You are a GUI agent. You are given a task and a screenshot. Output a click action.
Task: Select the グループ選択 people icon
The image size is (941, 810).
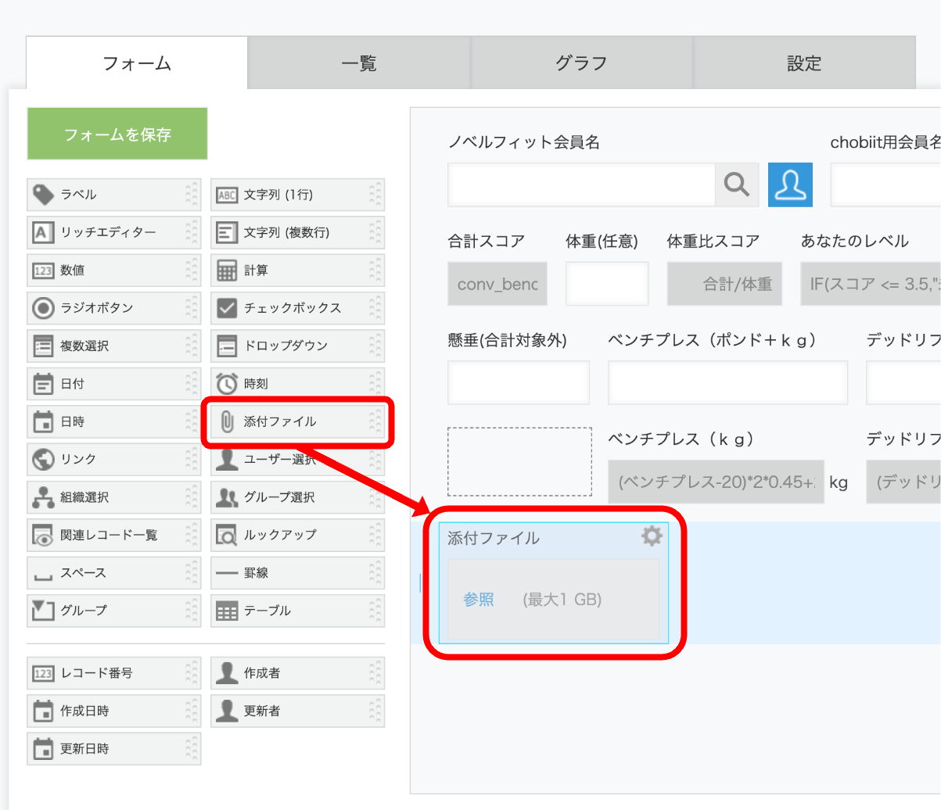227,497
